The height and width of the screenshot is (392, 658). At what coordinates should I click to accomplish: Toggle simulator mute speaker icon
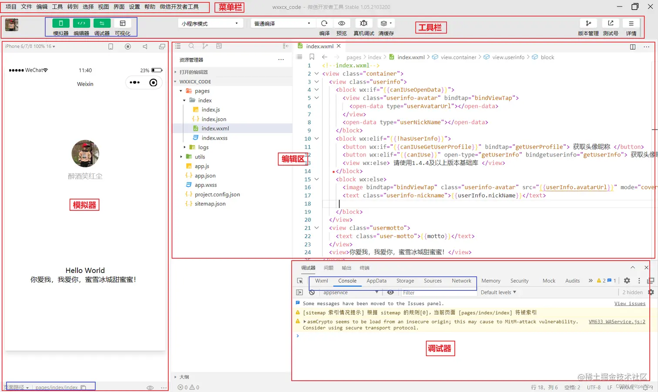point(145,47)
